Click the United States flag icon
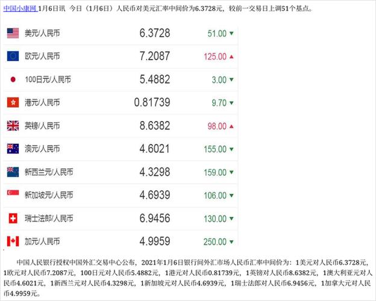 tap(13, 33)
